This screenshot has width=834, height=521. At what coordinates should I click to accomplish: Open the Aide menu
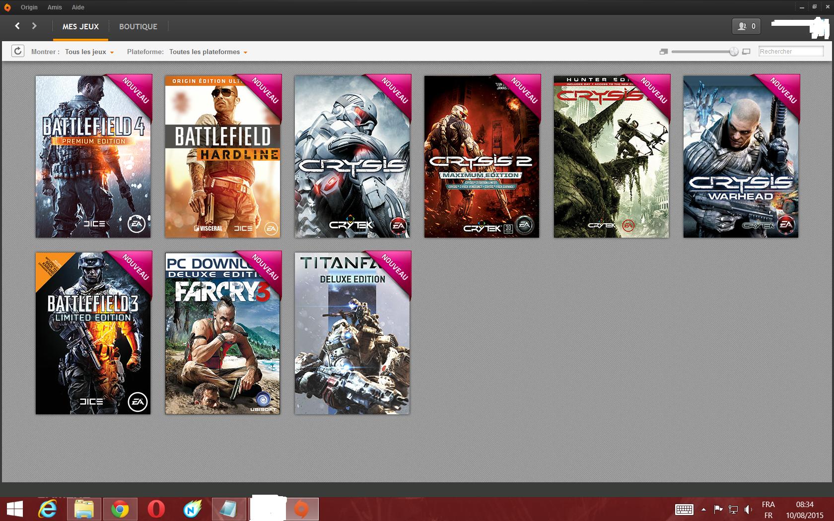coord(78,7)
